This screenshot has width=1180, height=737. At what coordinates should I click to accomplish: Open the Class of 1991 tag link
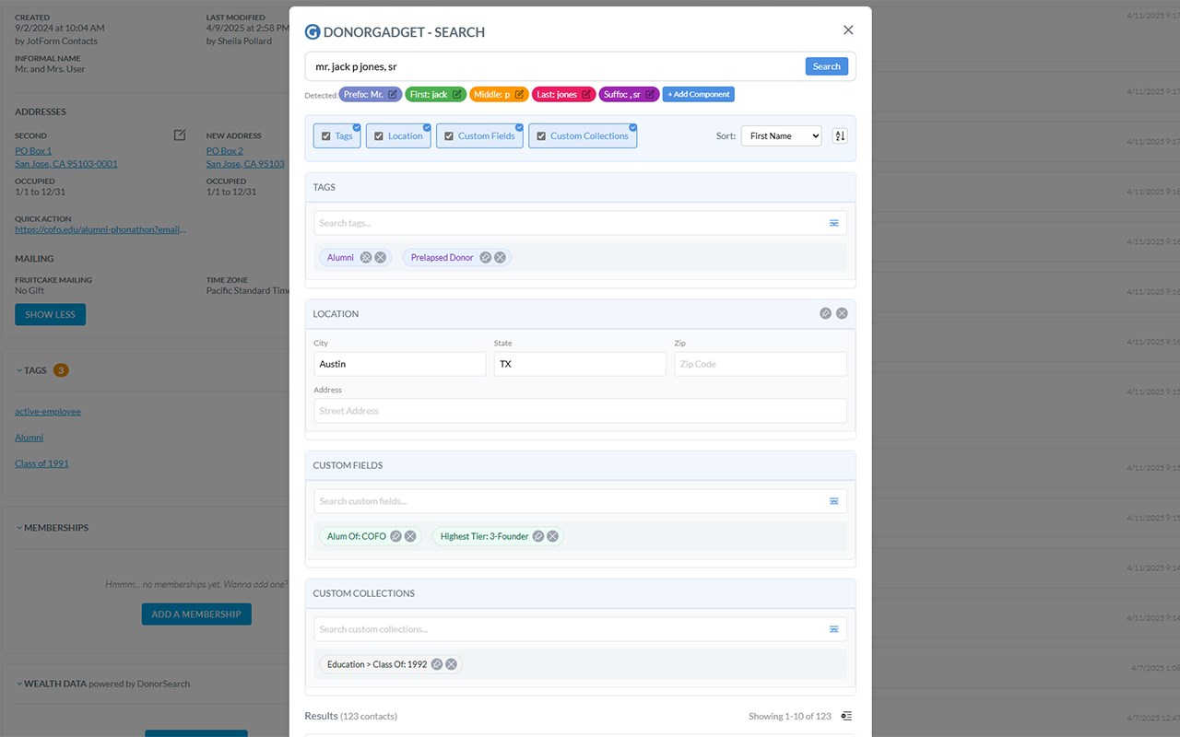click(x=41, y=463)
